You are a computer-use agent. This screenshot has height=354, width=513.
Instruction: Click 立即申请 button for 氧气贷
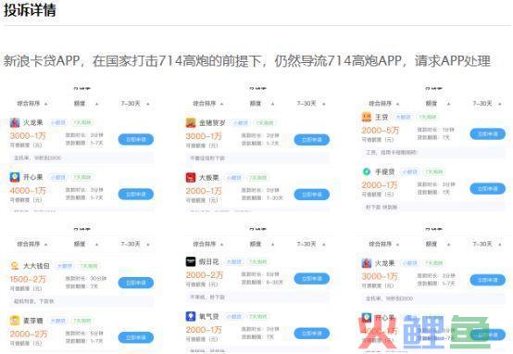click(311, 334)
